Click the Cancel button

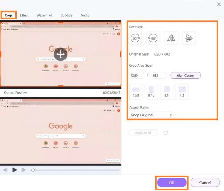[x=205, y=183]
